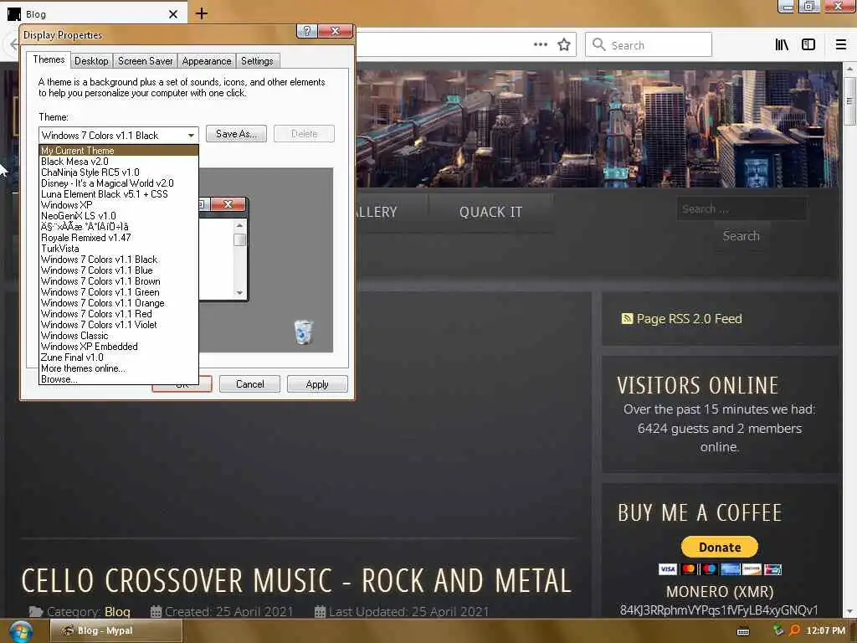Open QUACK IT site menu item

click(490, 212)
